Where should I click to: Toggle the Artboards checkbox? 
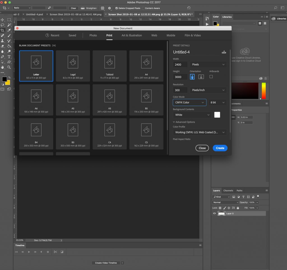coord(212,77)
